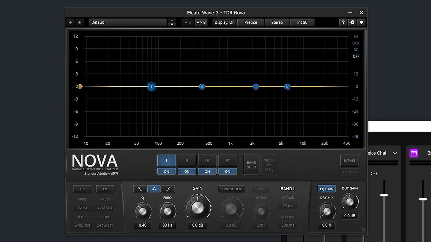Screen dimensions: 431x242
Task: Select band II node on EQ graph
Action: 202,87
